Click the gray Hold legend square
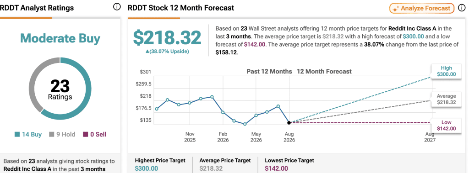 pos(52,135)
